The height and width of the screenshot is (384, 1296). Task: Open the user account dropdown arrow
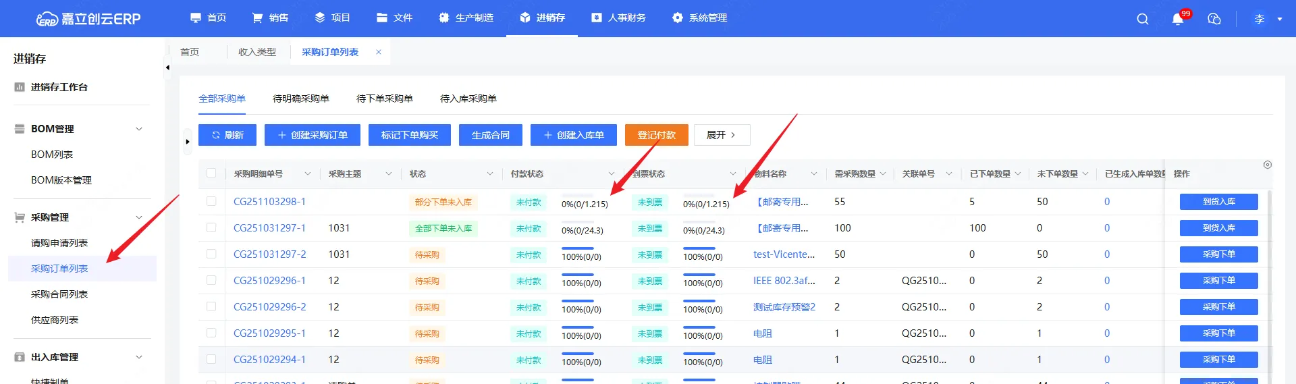1279,19
